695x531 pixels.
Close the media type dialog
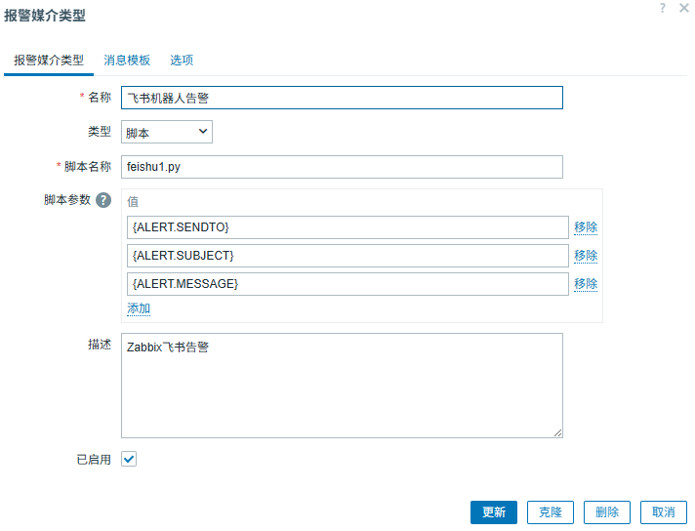tap(683, 8)
